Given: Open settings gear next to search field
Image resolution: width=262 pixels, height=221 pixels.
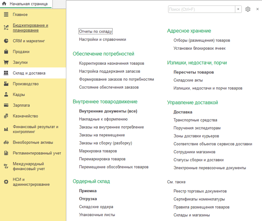Looking at the screenshot, I should 248,9.
